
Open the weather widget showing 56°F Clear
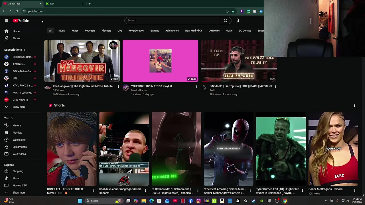pyautogui.click(x=9, y=201)
